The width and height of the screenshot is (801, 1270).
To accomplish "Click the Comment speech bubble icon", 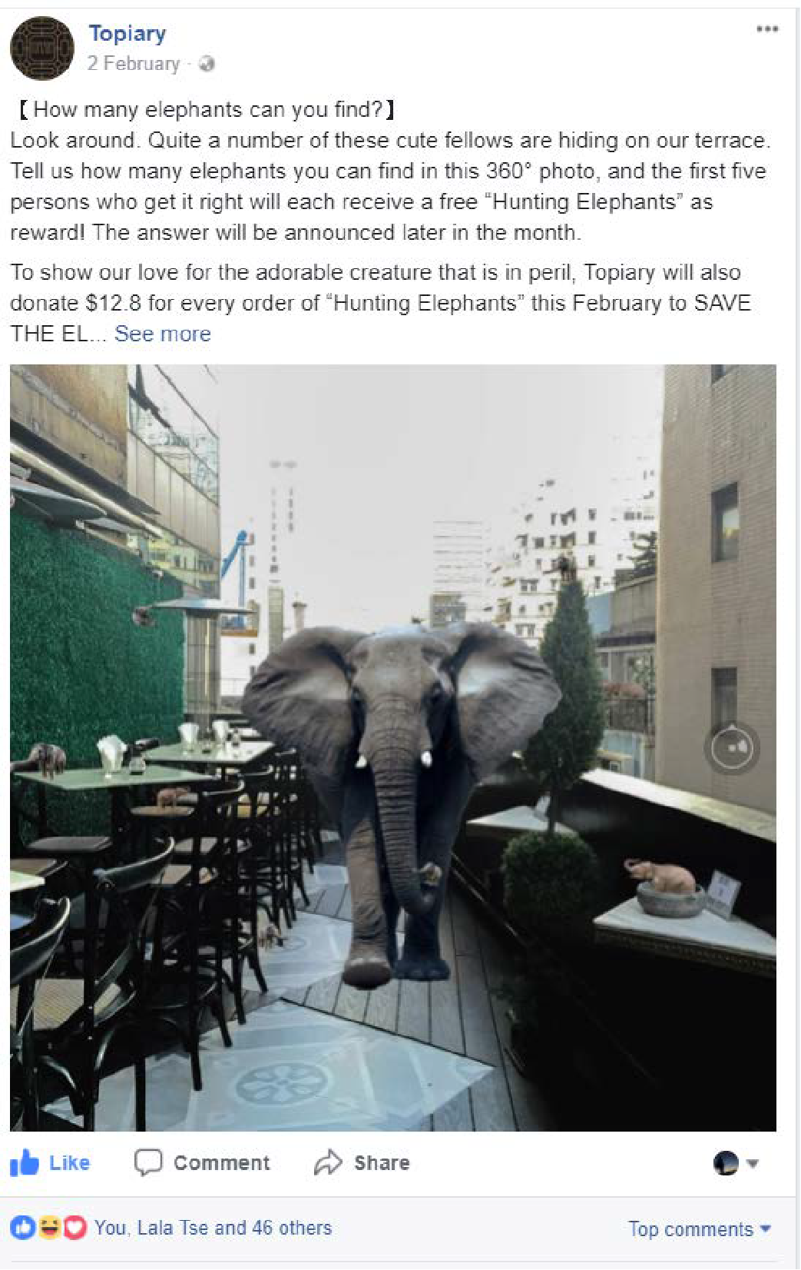I will pos(148,1163).
